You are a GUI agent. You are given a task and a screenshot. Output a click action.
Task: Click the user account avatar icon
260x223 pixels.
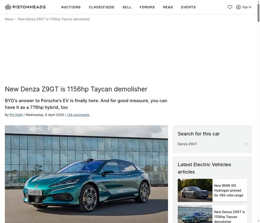[x=239, y=7]
